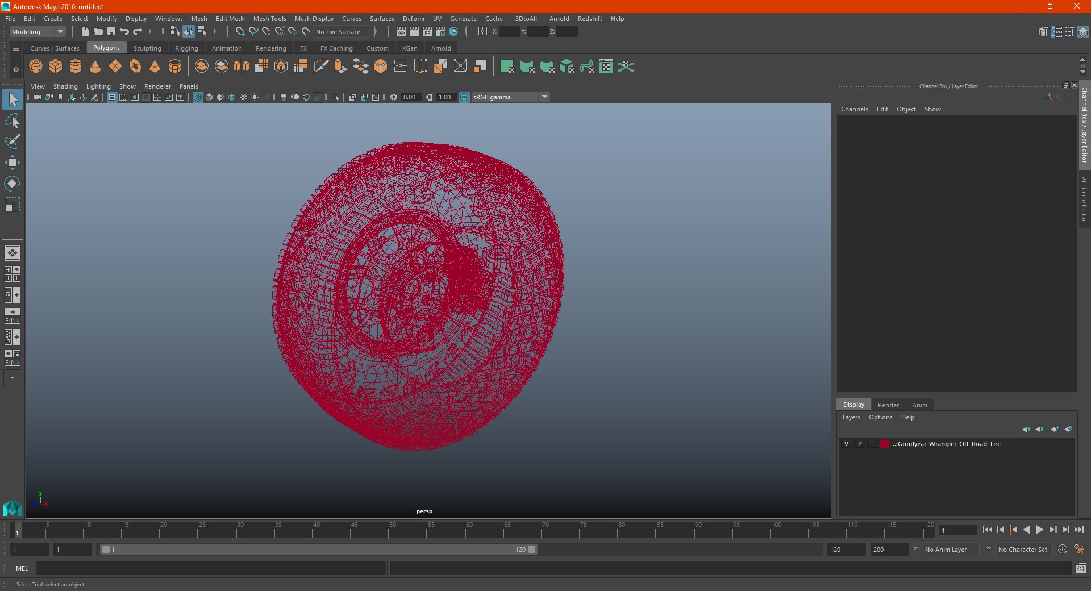Open the viewport Shading menu
Image resolution: width=1091 pixels, height=591 pixels.
pyautogui.click(x=65, y=86)
